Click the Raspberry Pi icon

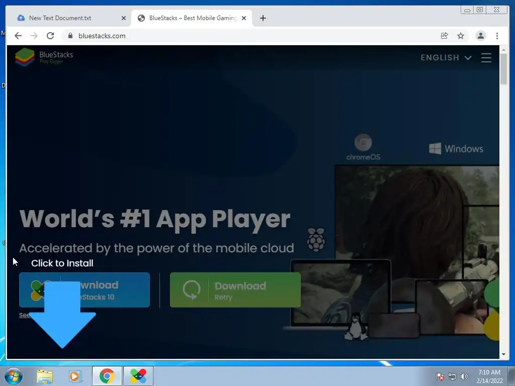[316, 240]
